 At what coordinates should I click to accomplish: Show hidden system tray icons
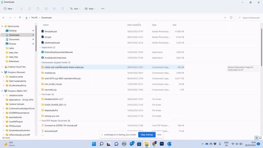click(x=203, y=144)
